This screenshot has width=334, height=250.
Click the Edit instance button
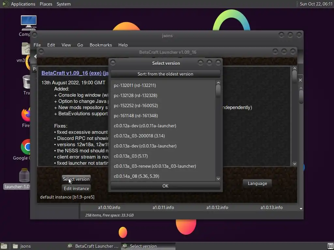tap(76, 188)
